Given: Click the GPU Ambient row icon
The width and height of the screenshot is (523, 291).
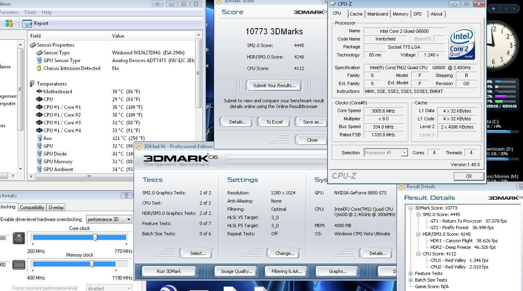Looking at the screenshot, I should [39, 169].
